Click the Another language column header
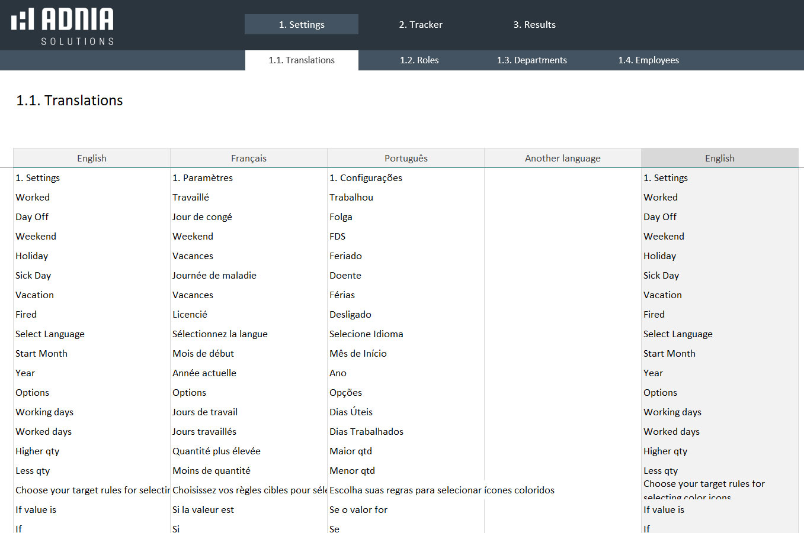Viewport: 804px width, 533px height. tap(562, 158)
